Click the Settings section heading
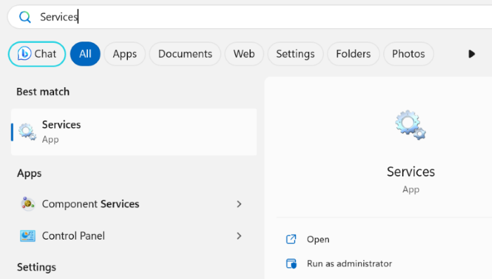This screenshot has height=279, width=492. tap(37, 267)
